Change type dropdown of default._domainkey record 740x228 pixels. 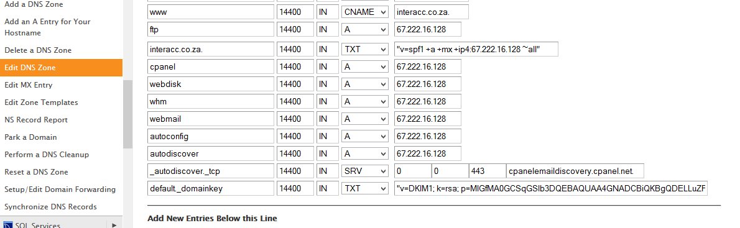point(365,188)
